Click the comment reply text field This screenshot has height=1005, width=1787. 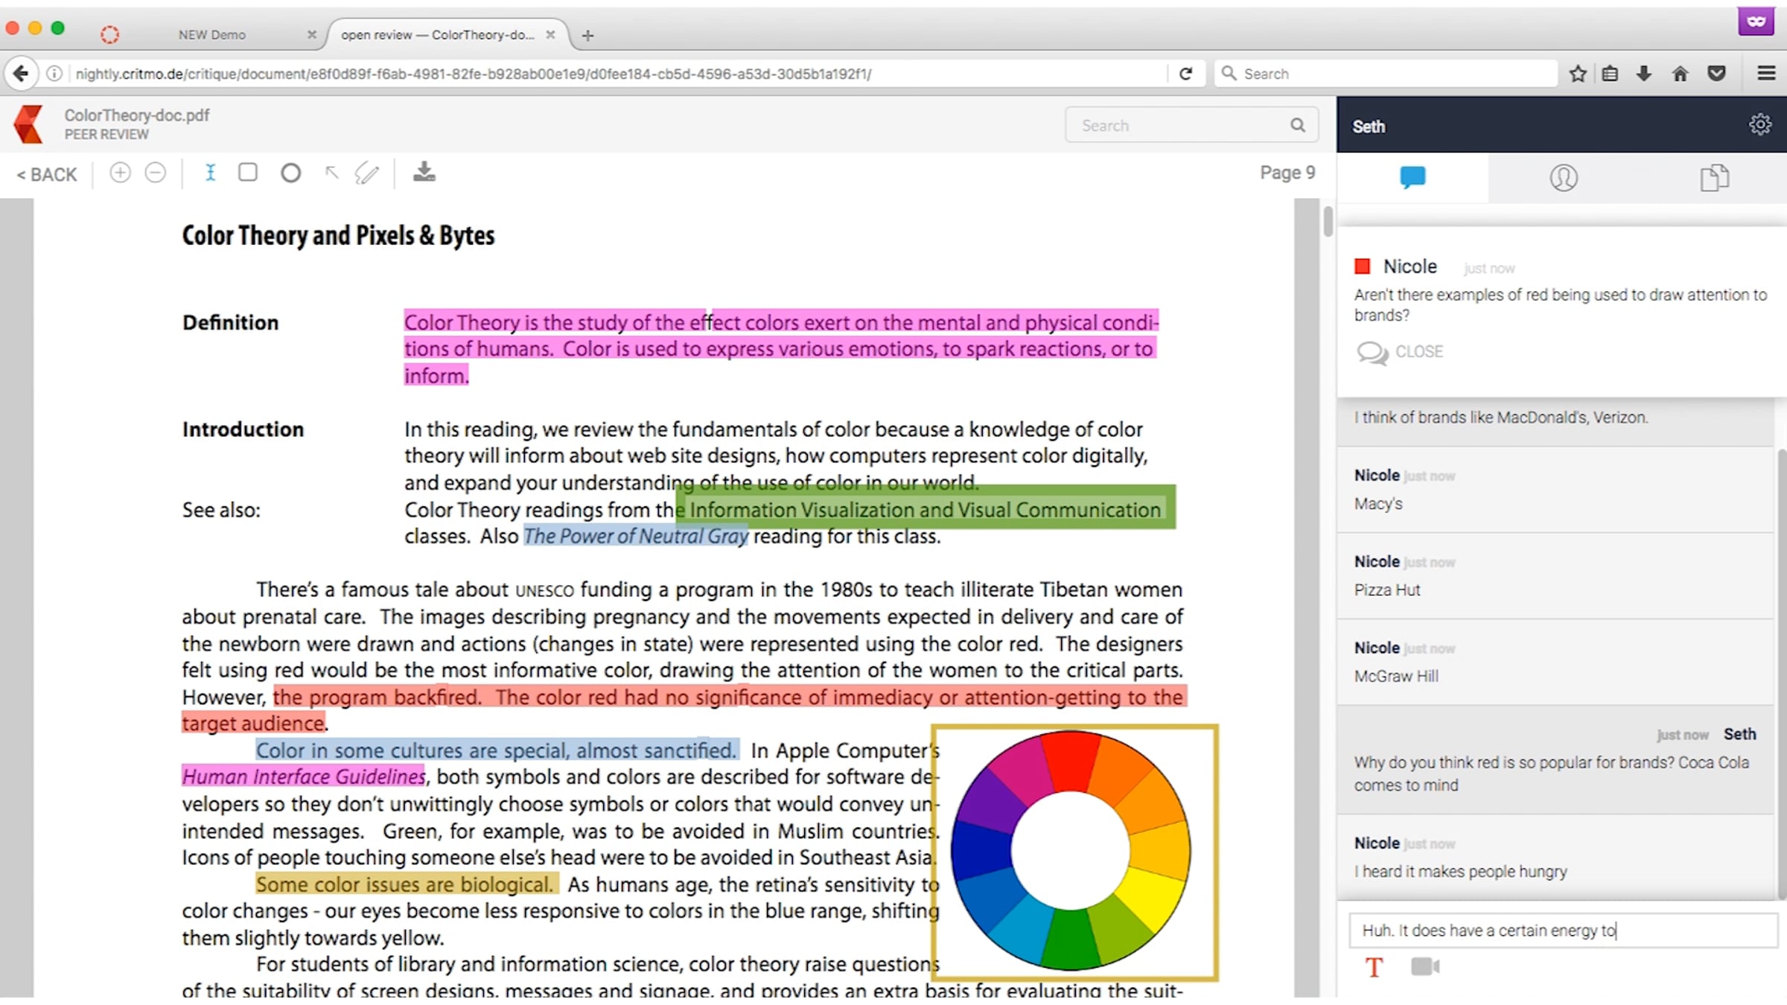pyautogui.click(x=1562, y=930)
